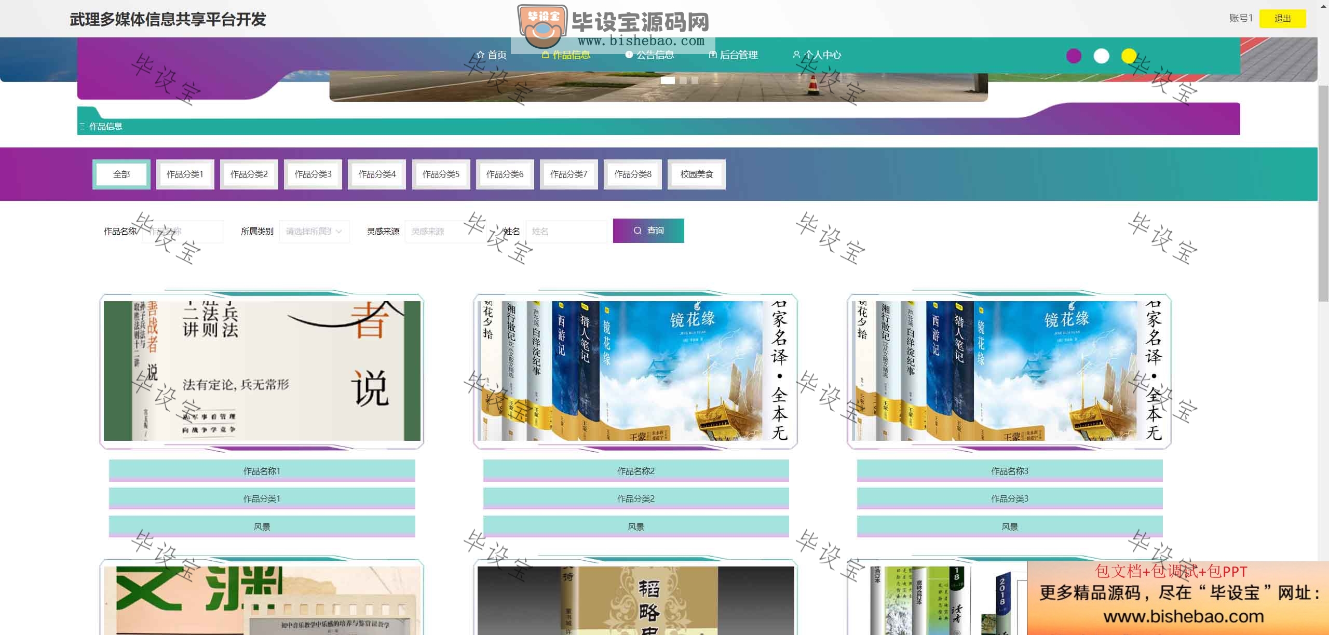Open the 作品名称1 book cover thumbnail
The image size is (1329, 635).
click(262, 371)
